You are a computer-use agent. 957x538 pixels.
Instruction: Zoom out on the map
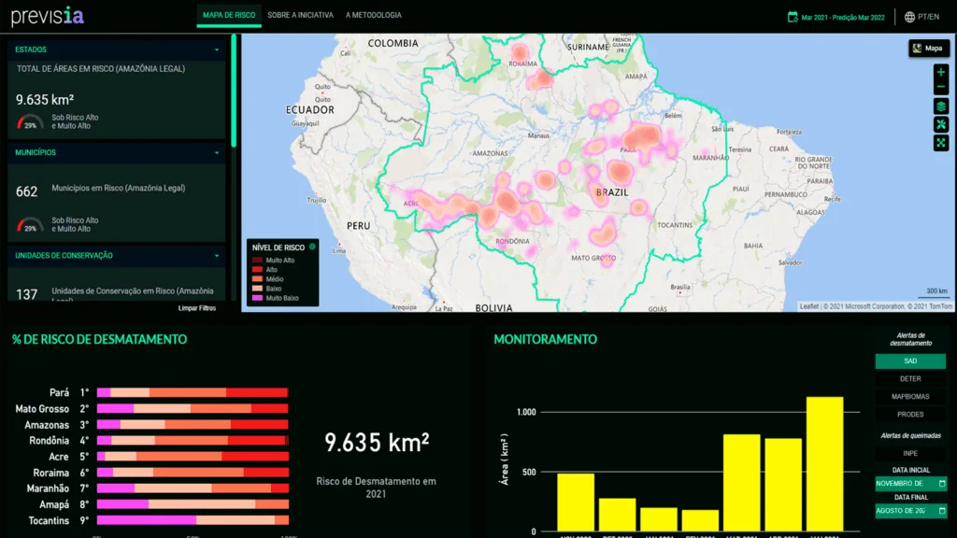click(940, 87)
